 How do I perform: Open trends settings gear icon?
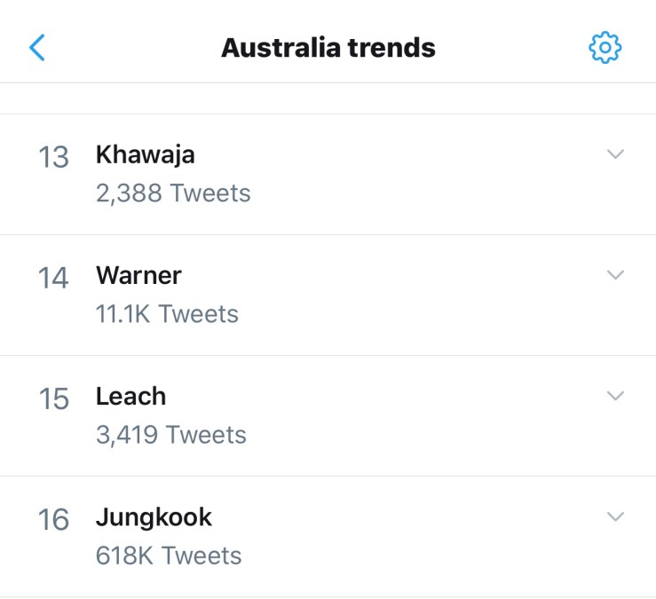click(x=605, y=47)
